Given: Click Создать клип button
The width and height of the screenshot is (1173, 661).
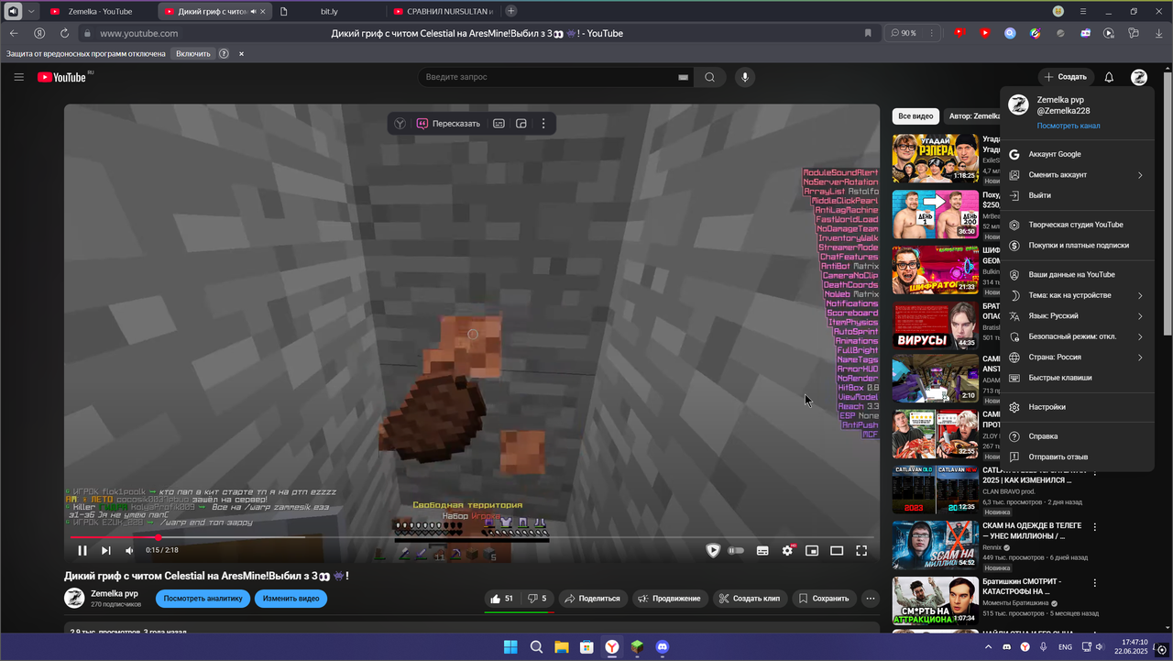Looking at the screenshot, I should pyautogui.click(x=749, y=599).
